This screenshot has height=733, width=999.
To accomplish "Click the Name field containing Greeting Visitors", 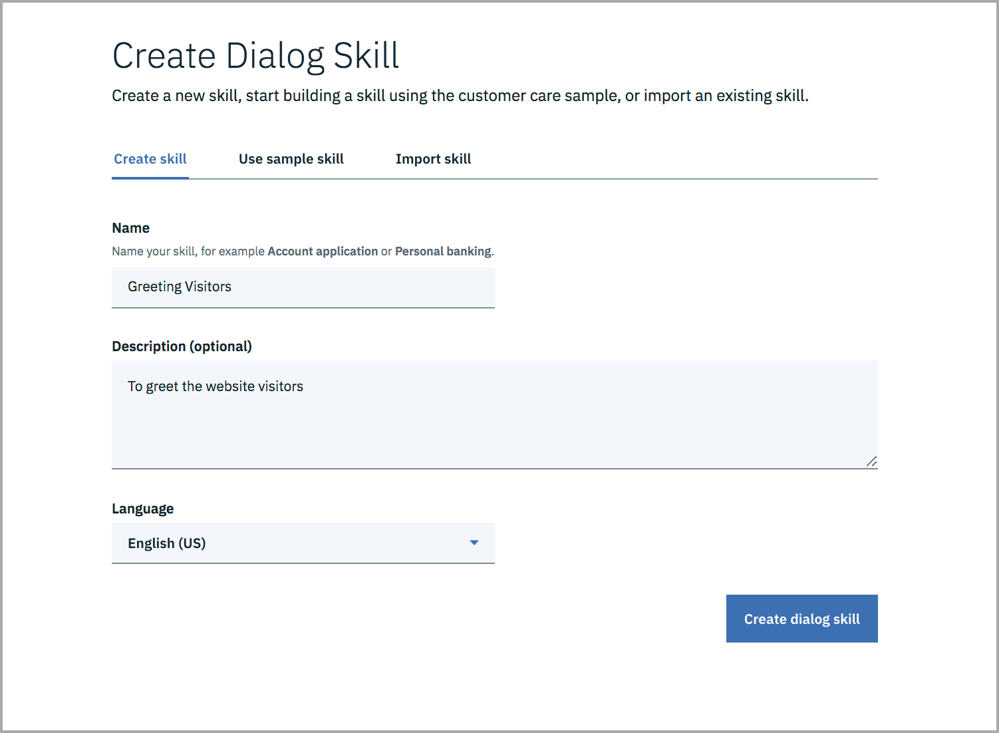I will [x=303, y=287].
